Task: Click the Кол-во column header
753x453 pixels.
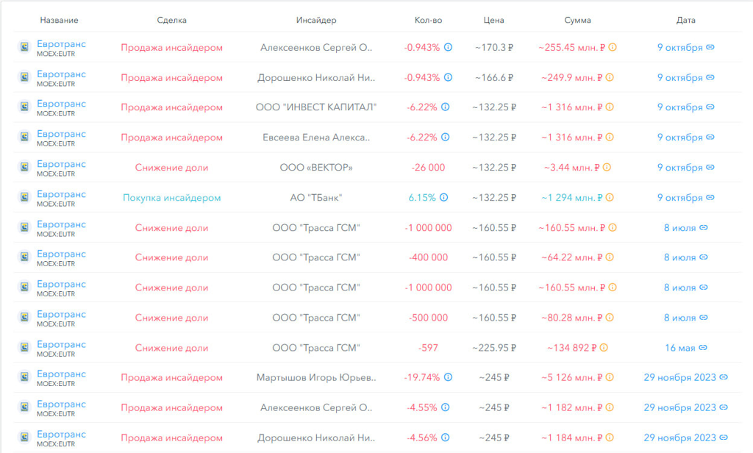Action: (x=428, y=20)
